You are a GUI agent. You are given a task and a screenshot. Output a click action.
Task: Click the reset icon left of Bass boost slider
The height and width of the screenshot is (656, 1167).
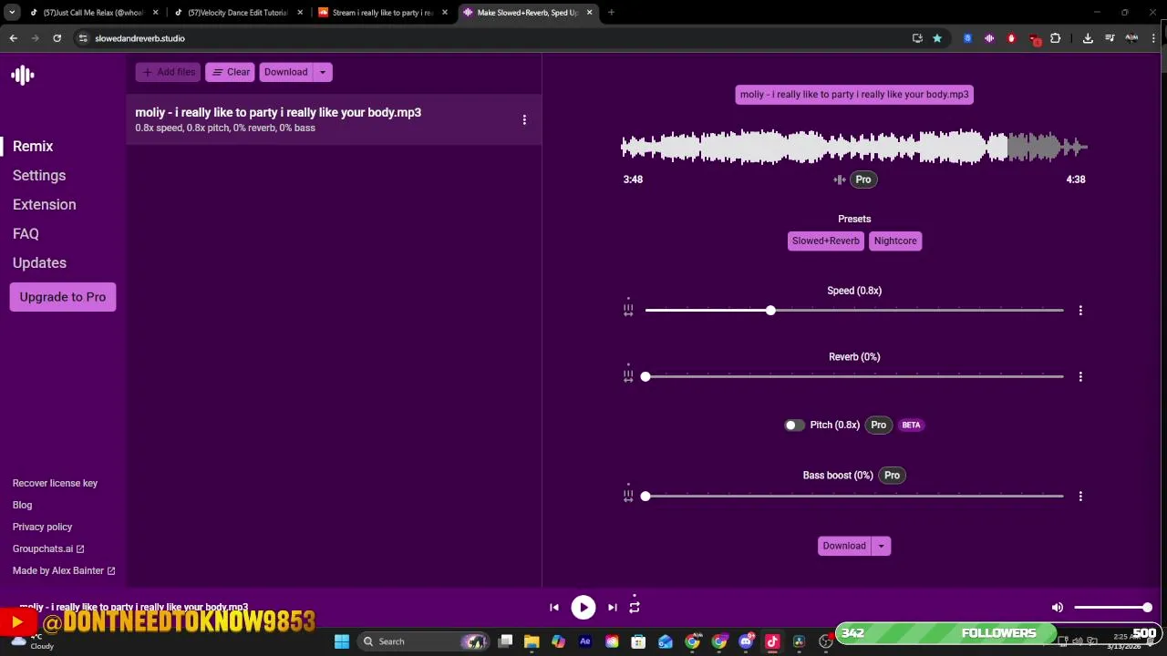(628, 495)
